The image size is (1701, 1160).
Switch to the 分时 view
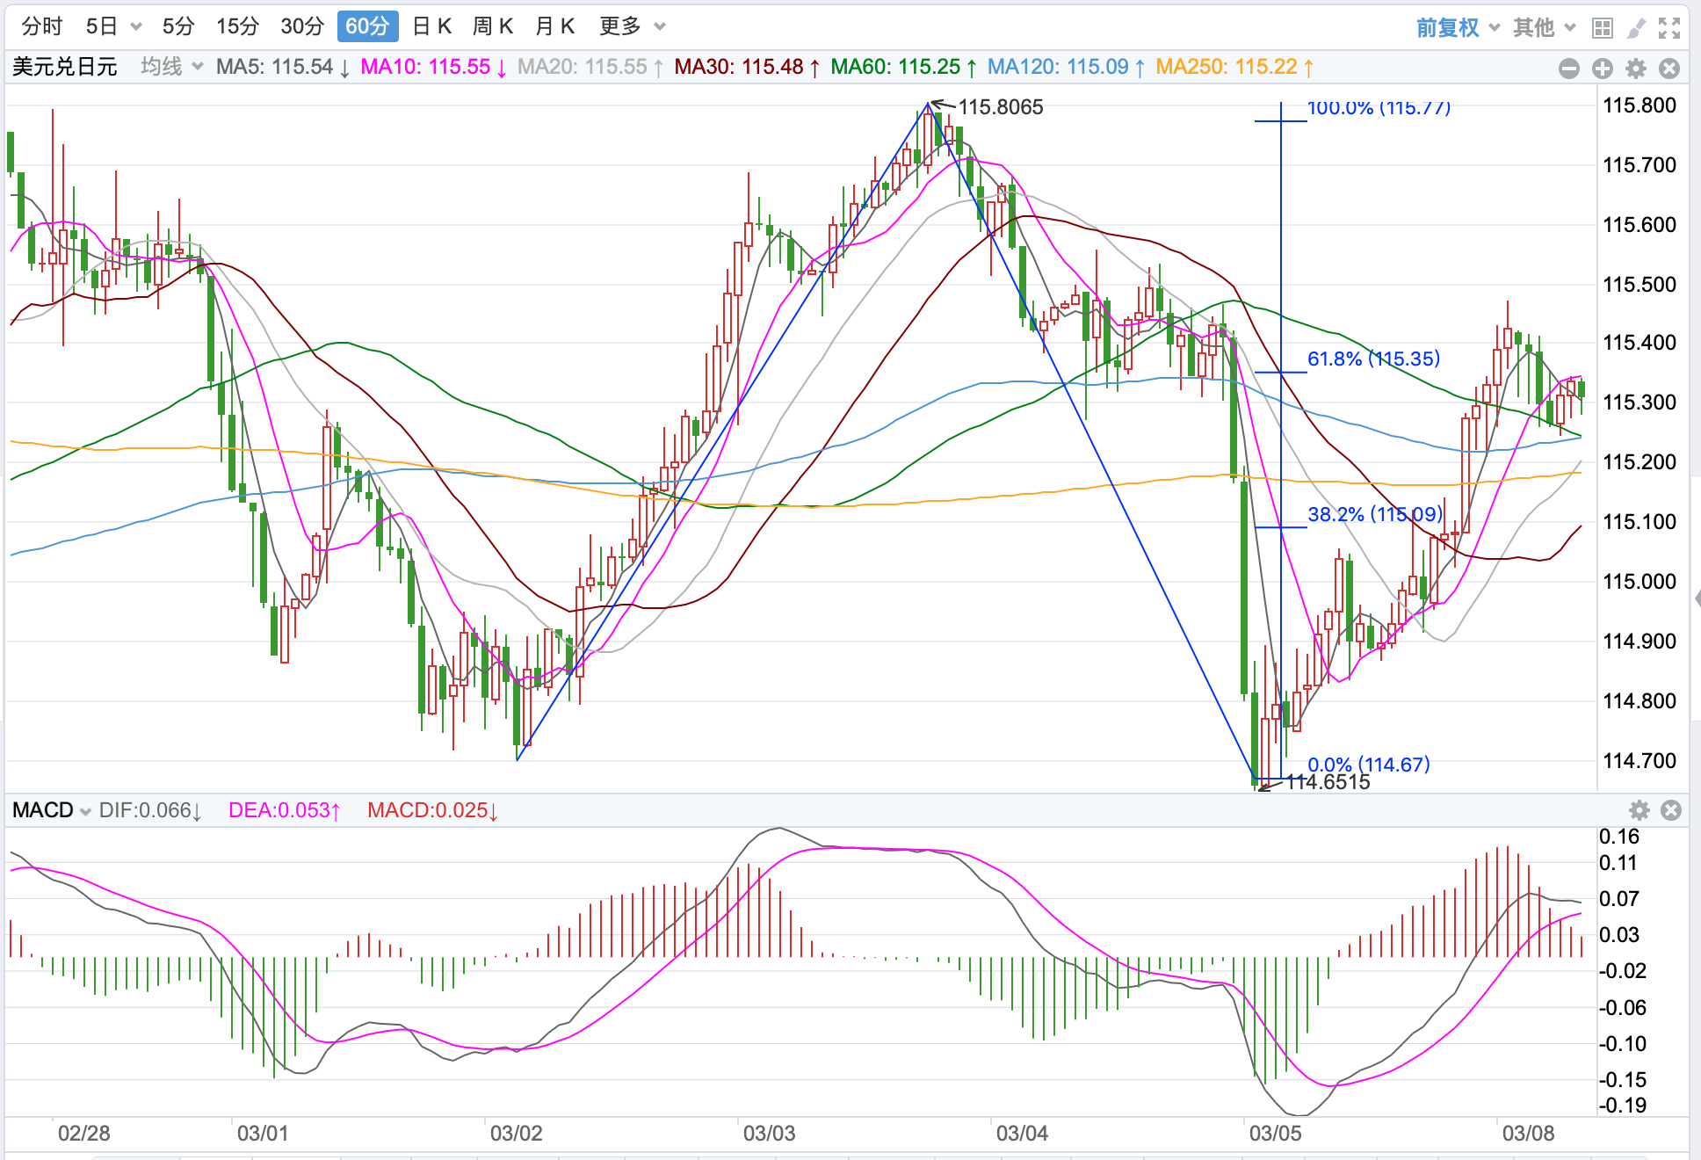(x=42, y=26)
